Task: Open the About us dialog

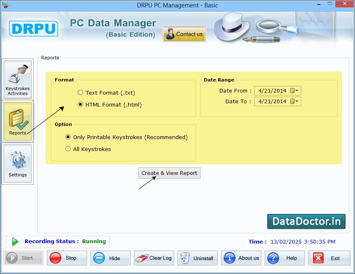Action: click(x=241, y=258)
